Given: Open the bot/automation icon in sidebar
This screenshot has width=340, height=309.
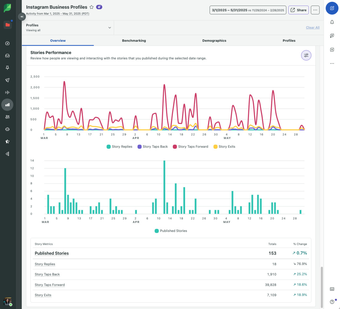Looking at the screenshot, I should (7, 129).
